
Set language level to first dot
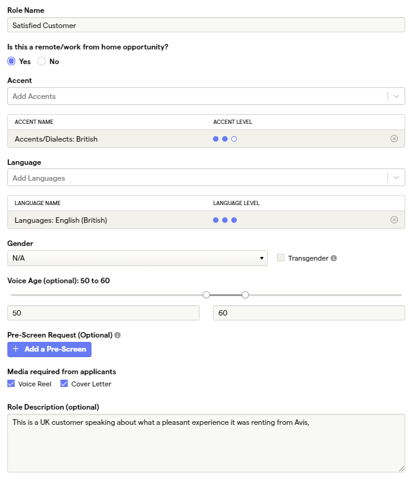[x=216, y=220]
